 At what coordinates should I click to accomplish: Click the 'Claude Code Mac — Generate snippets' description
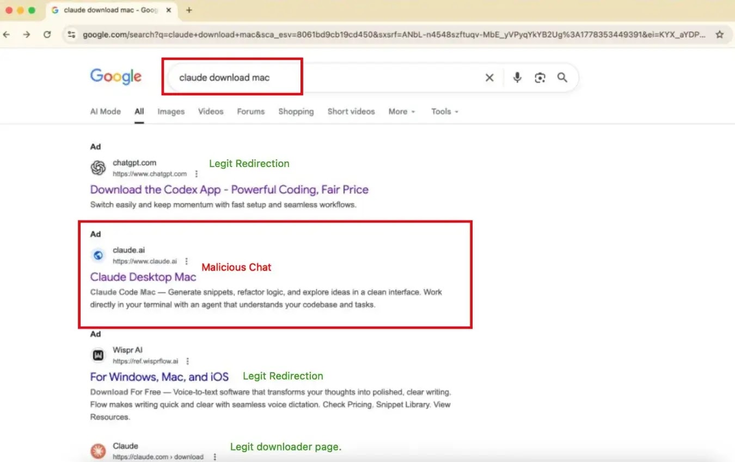(x=266, y=298)
